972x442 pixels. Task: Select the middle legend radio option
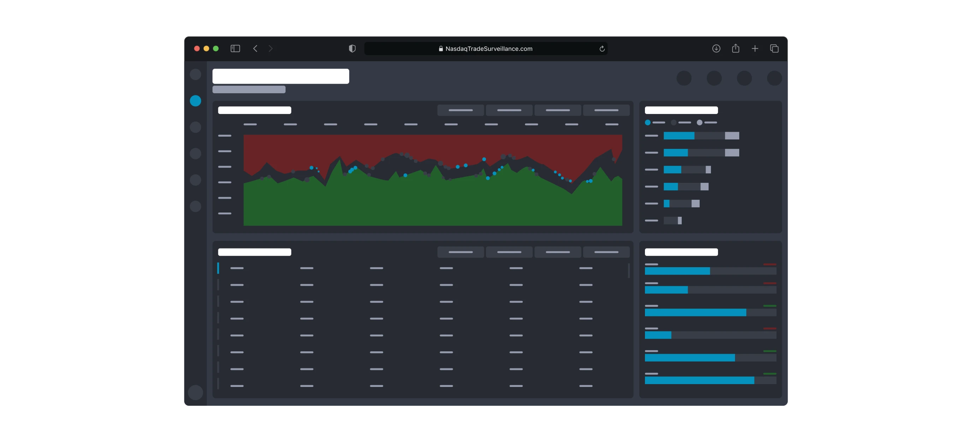[674, 123]
